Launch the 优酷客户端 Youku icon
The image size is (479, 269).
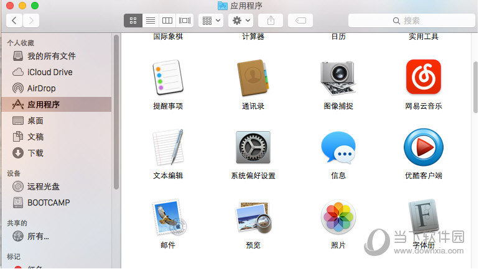tap(424, 147)
